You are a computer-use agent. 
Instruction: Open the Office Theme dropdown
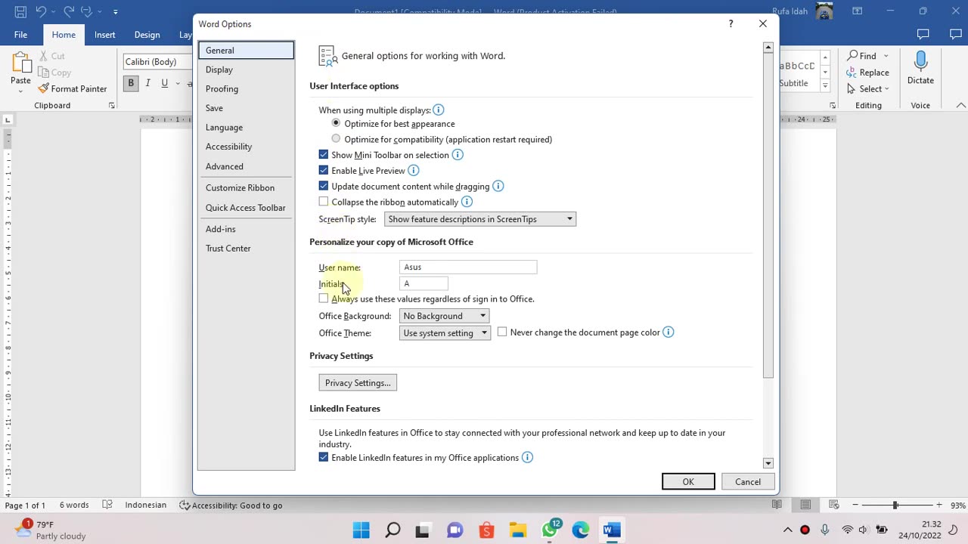tap(445, 333)
